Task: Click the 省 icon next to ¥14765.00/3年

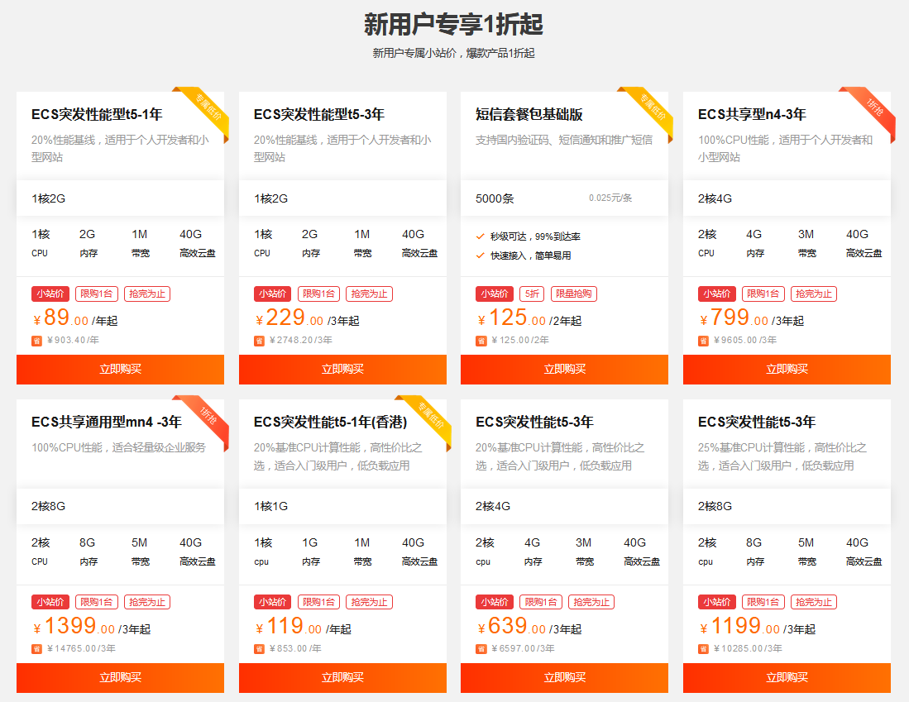Action: [x=36, y=649]
